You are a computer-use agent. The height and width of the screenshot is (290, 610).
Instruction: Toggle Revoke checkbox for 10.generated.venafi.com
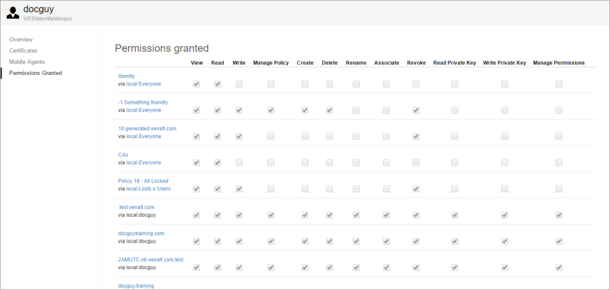click(x=416, y=136)
